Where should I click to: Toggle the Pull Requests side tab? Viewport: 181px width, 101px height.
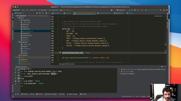(13, 35)
